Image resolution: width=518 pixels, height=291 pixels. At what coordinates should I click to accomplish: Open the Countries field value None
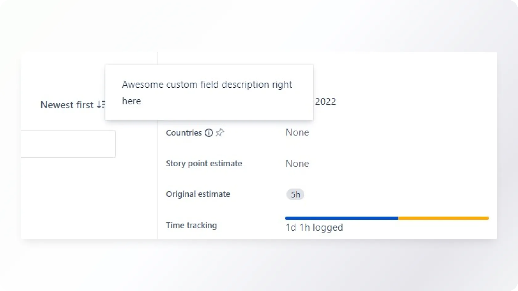297,132
